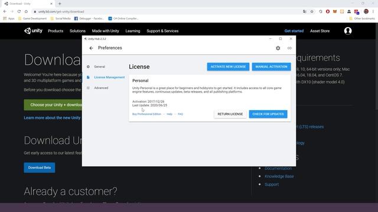Bookmark page with star icon

312,11
